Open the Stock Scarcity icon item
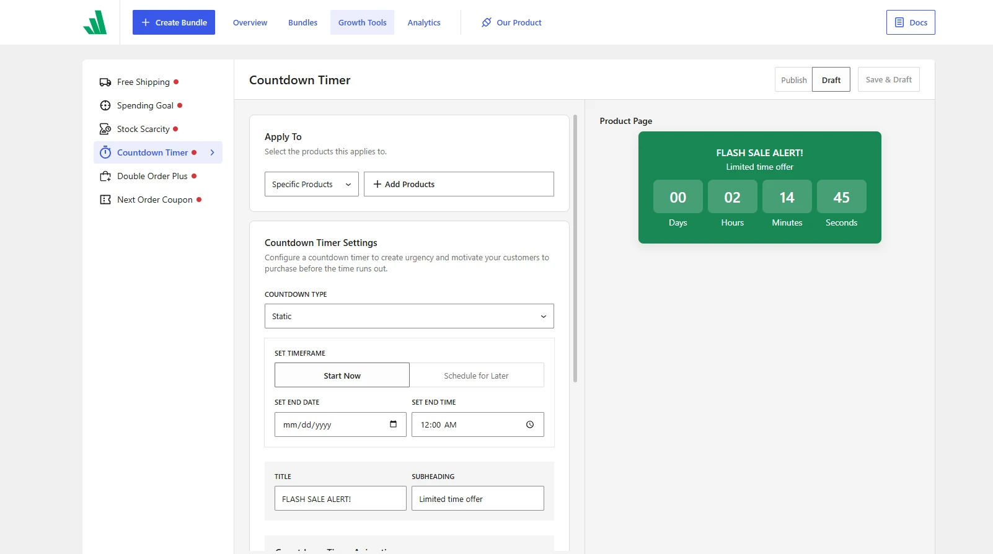Screen dimensions: 993x554 [105, 129]
